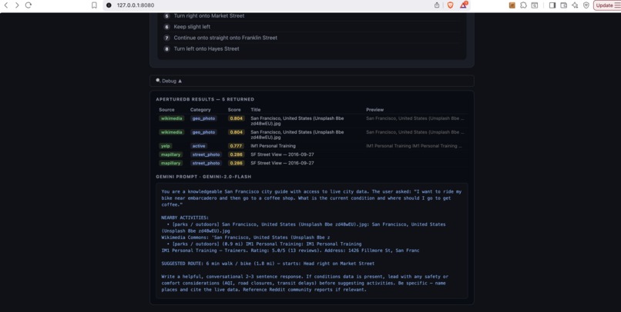Reload the page at 127.0.0.1:8080
This screenshot has height=312, width=621.
tap(28, 5)
